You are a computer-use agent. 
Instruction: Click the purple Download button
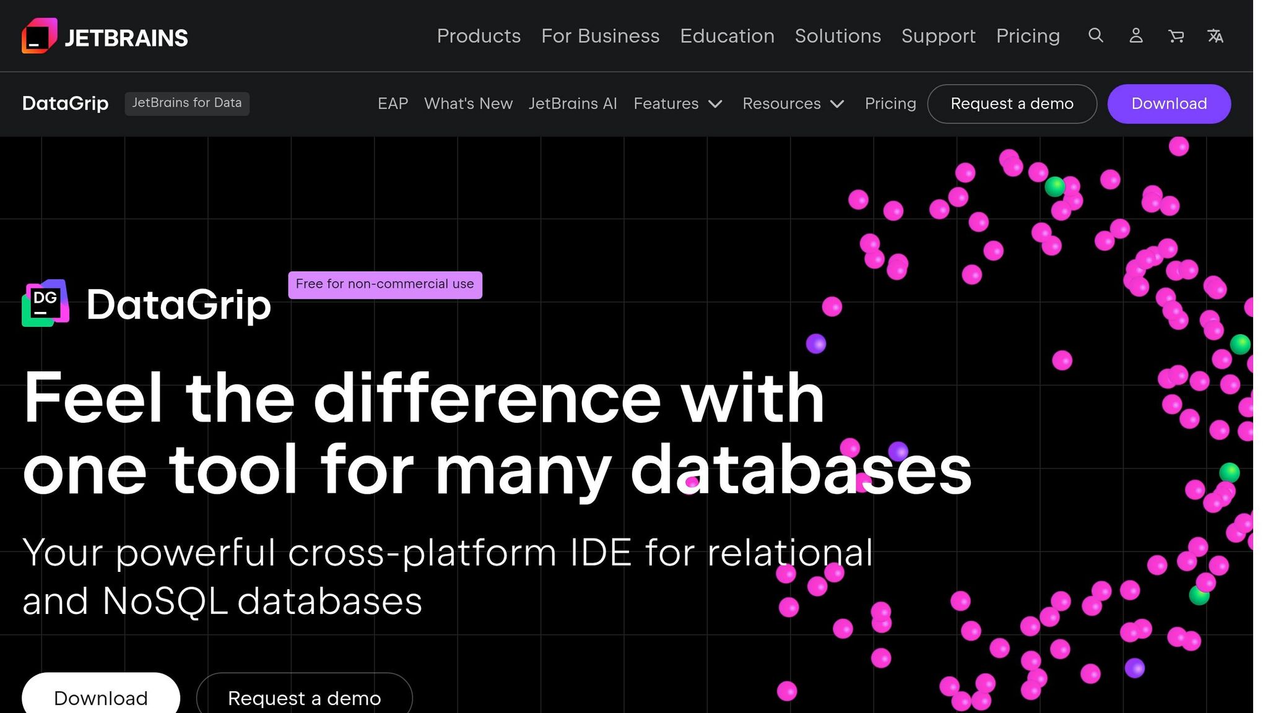[x=1169, y=104]
